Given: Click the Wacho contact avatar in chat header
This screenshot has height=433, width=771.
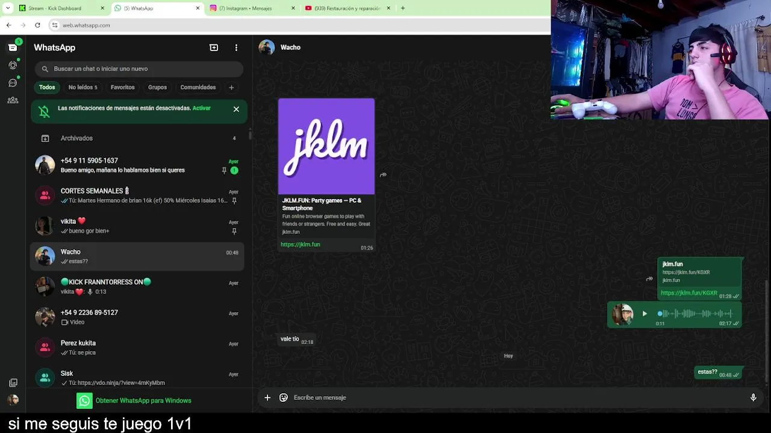Looking at the screenshot, I should pos(266,48).
